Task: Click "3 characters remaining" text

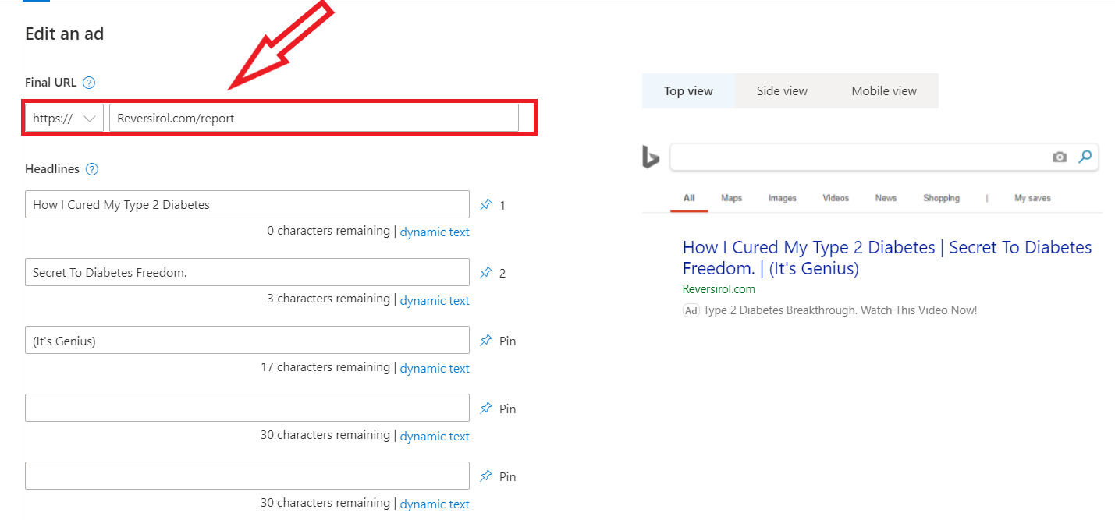Action: pyautogui.click(x=328, y=299)
